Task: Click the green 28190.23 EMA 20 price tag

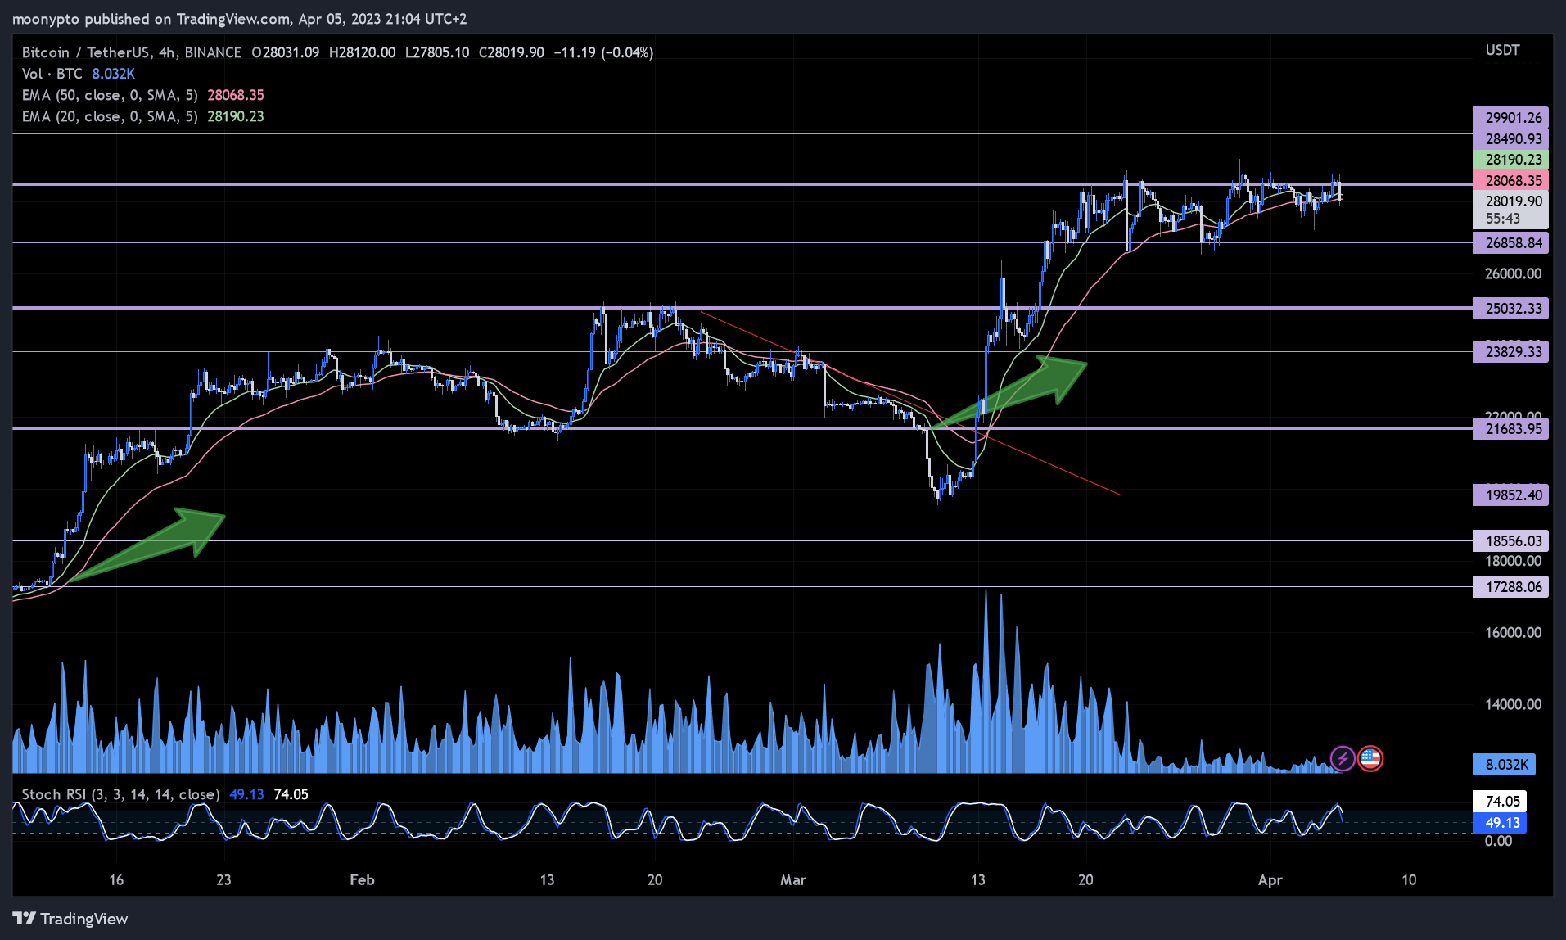Action: 1510,160
